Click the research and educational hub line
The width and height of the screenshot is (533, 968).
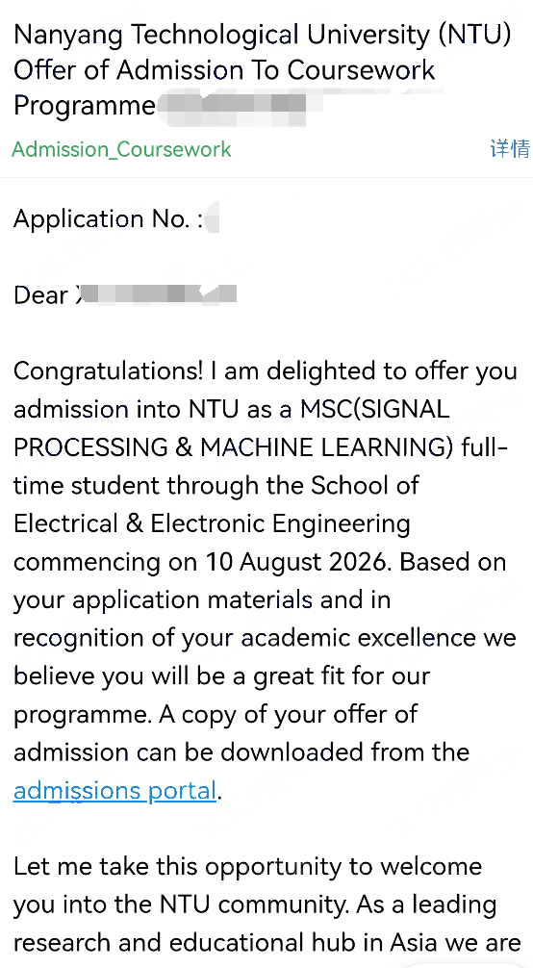(x=267, y=943)
